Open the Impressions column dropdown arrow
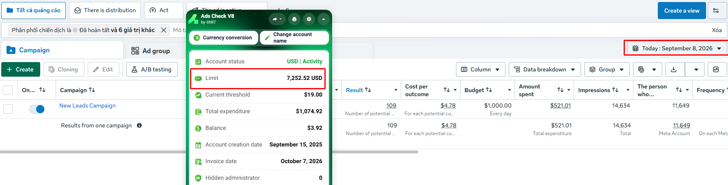The height and width of the screenshot is (185, 728). [628, 90]
